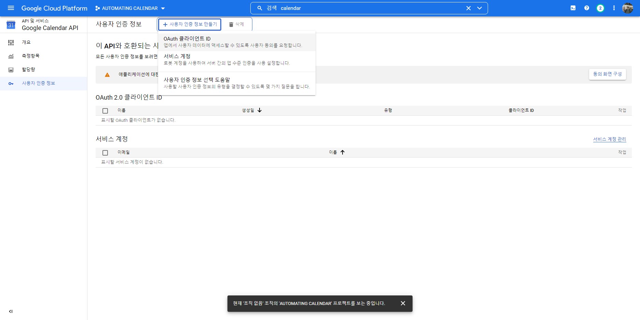Screen dimensions: 640x320
Task: Open 개요 overview in sidebar
Action: [x=43, y=42]
